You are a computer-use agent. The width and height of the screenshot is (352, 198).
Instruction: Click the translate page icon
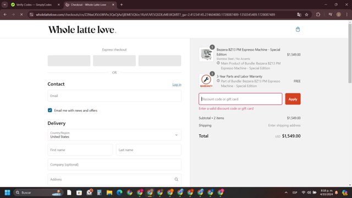click(299, 15)
